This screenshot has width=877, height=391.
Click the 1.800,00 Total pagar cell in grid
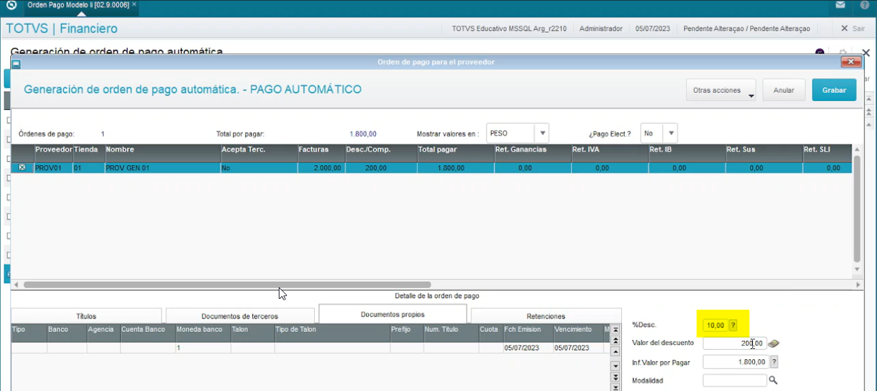(x=456, y=167)
